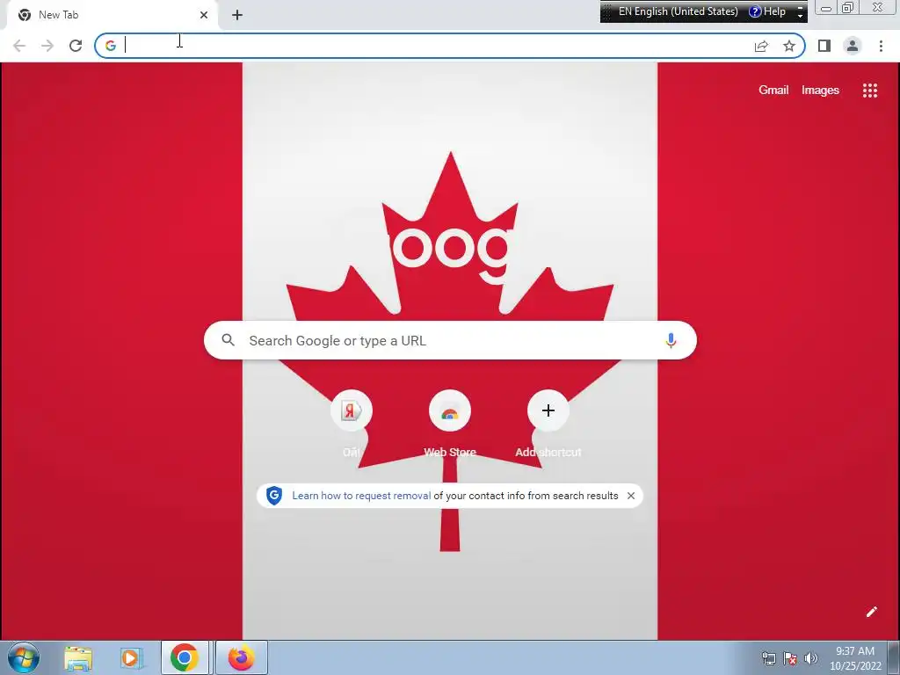Click the volume speaker tray icon

tap(811, 658)
